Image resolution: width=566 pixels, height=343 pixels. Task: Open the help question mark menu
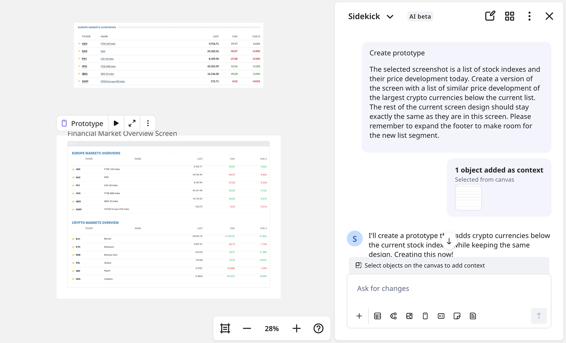[319, 329]
